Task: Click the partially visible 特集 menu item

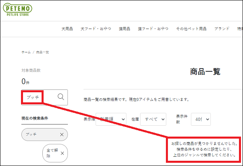Action: pyautogui.click(x=240, y=29)
